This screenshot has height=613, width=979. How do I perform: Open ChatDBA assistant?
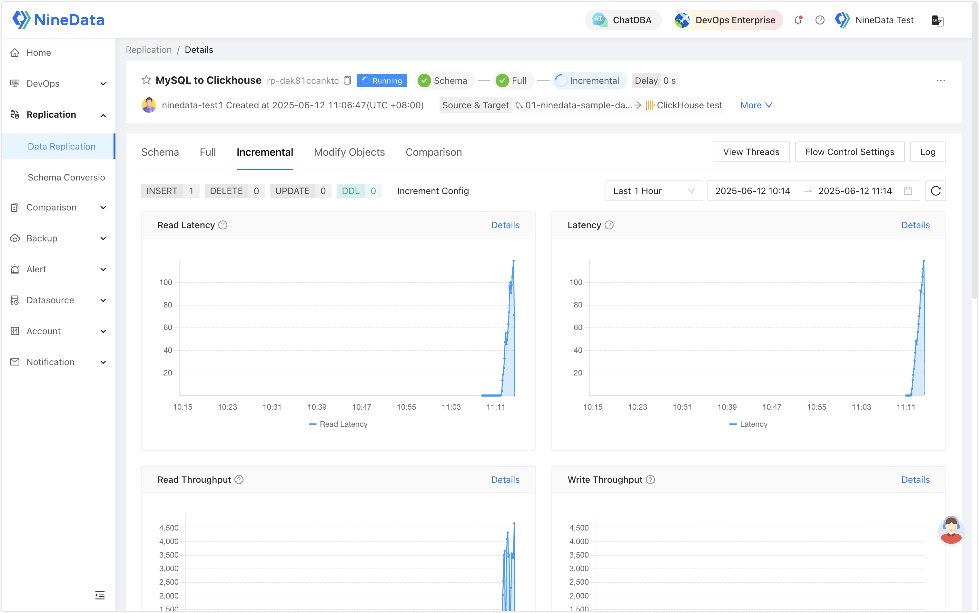623,20
